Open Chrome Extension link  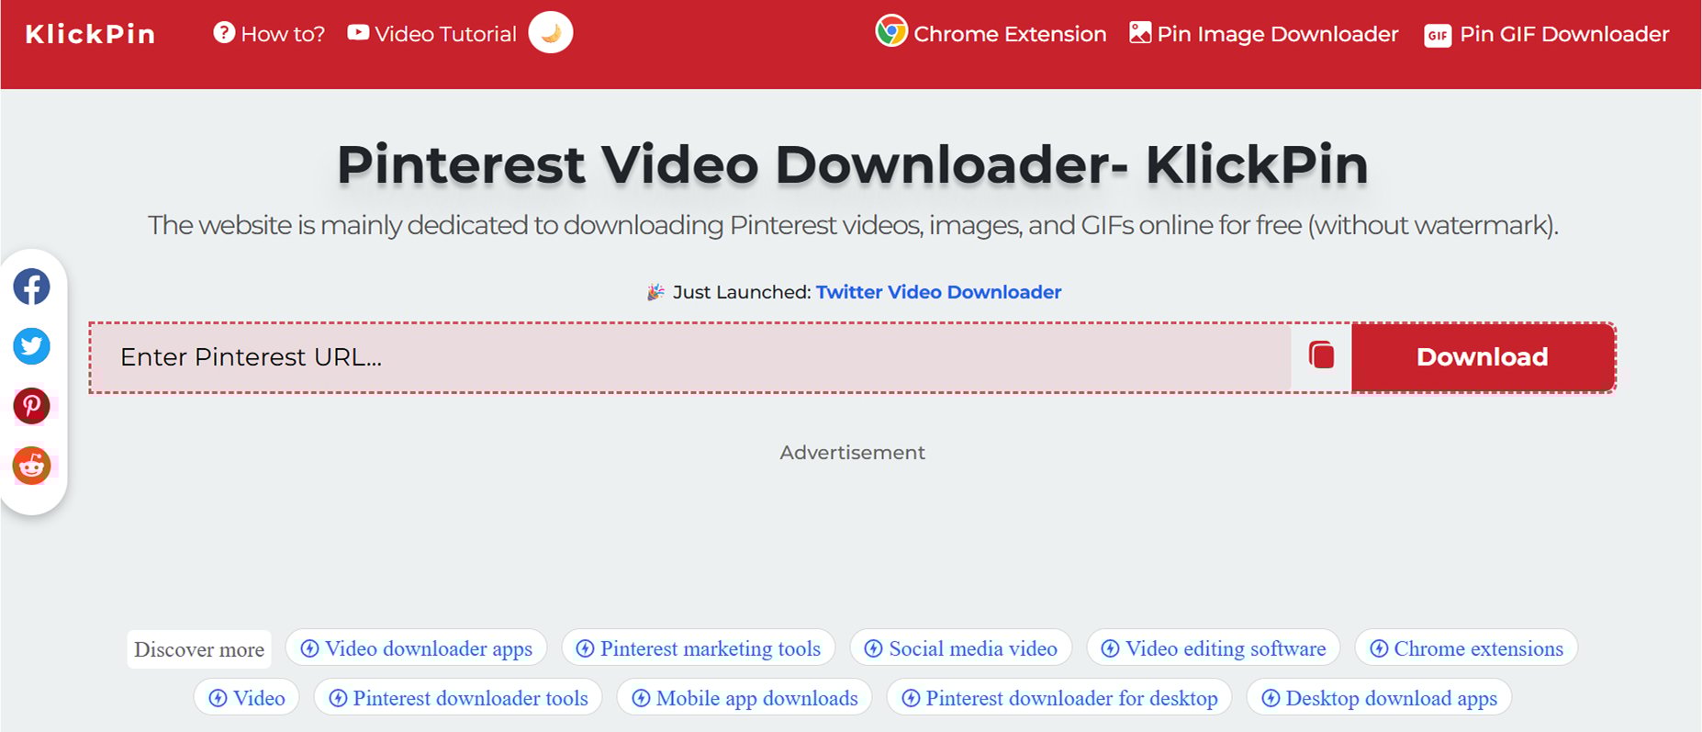tap(991, 34)
